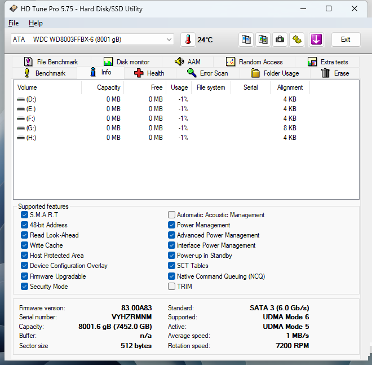The image size is (372, 365).
Task: Click the Exit button
Action: [x=346, y=39]
